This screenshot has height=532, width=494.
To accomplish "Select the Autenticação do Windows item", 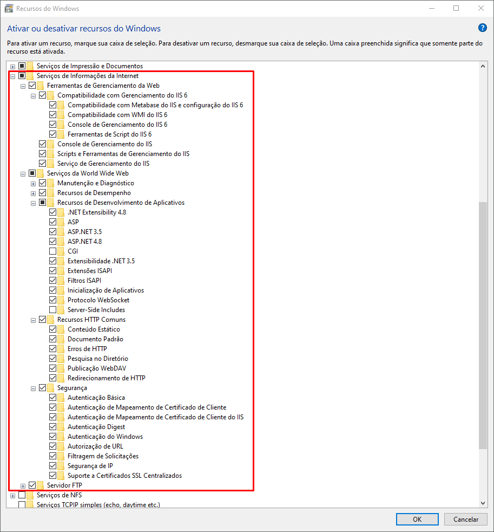I will [105, 437].
